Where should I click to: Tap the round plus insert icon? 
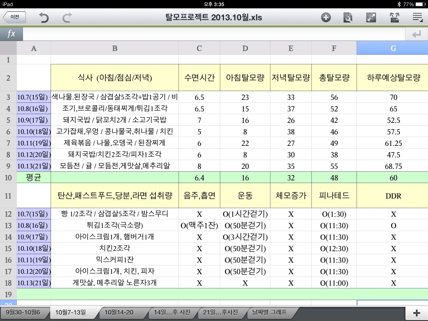pyautogui.click(x=326, y=18)
